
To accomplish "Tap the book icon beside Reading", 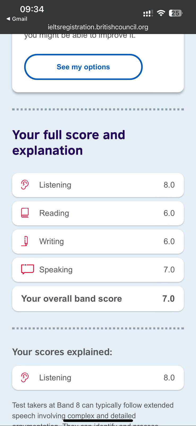I will pyautogui.click(x=25, y=213).
